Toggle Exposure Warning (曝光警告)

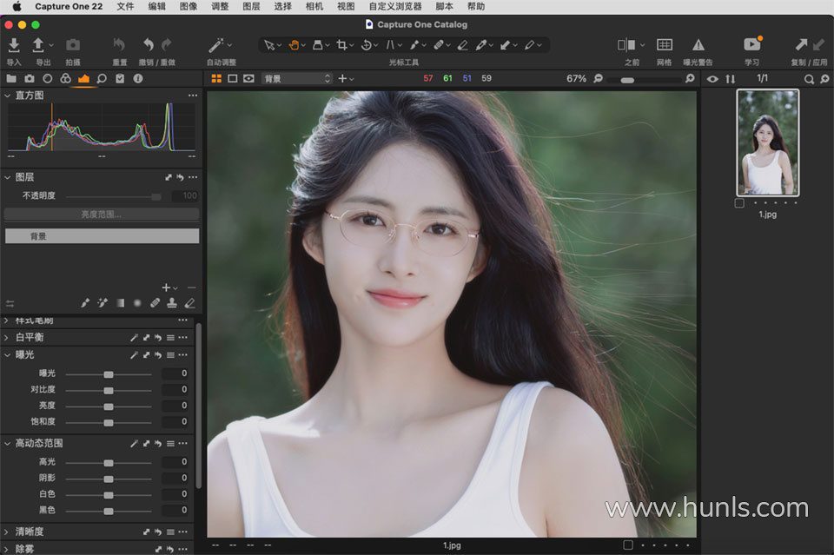pos(698,45)
